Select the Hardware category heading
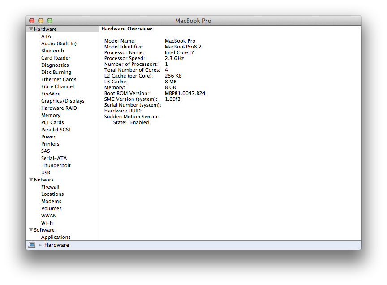 tap(45, 29)
